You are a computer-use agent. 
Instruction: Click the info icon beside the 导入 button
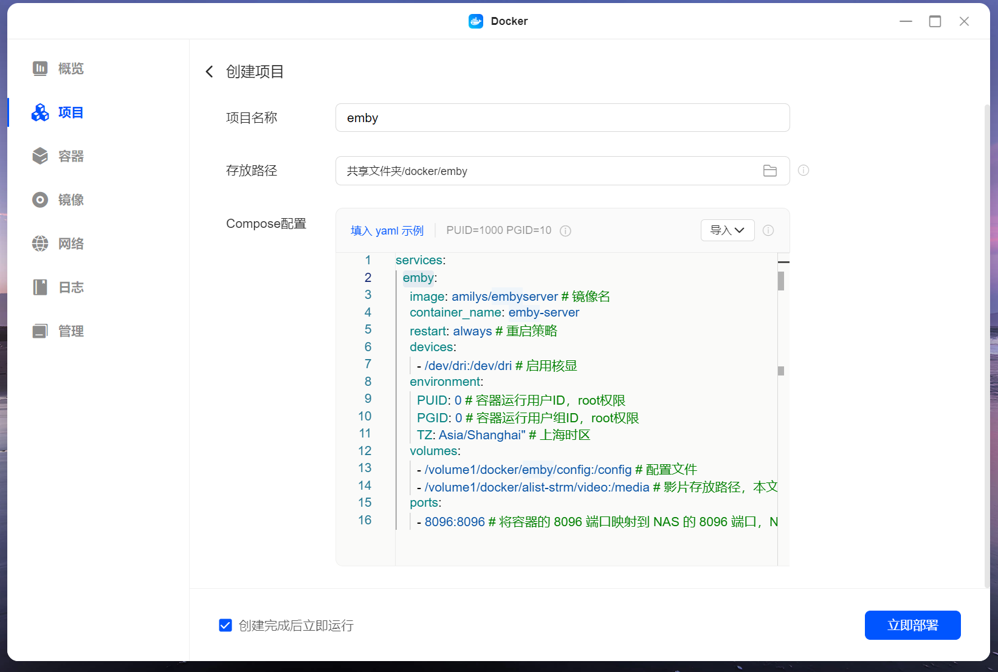[768, 230]
